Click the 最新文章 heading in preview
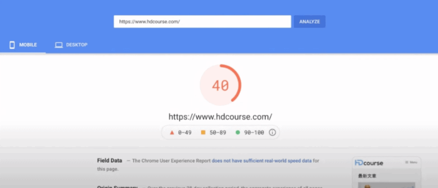438x188 pixels. [x=367, y=176]
